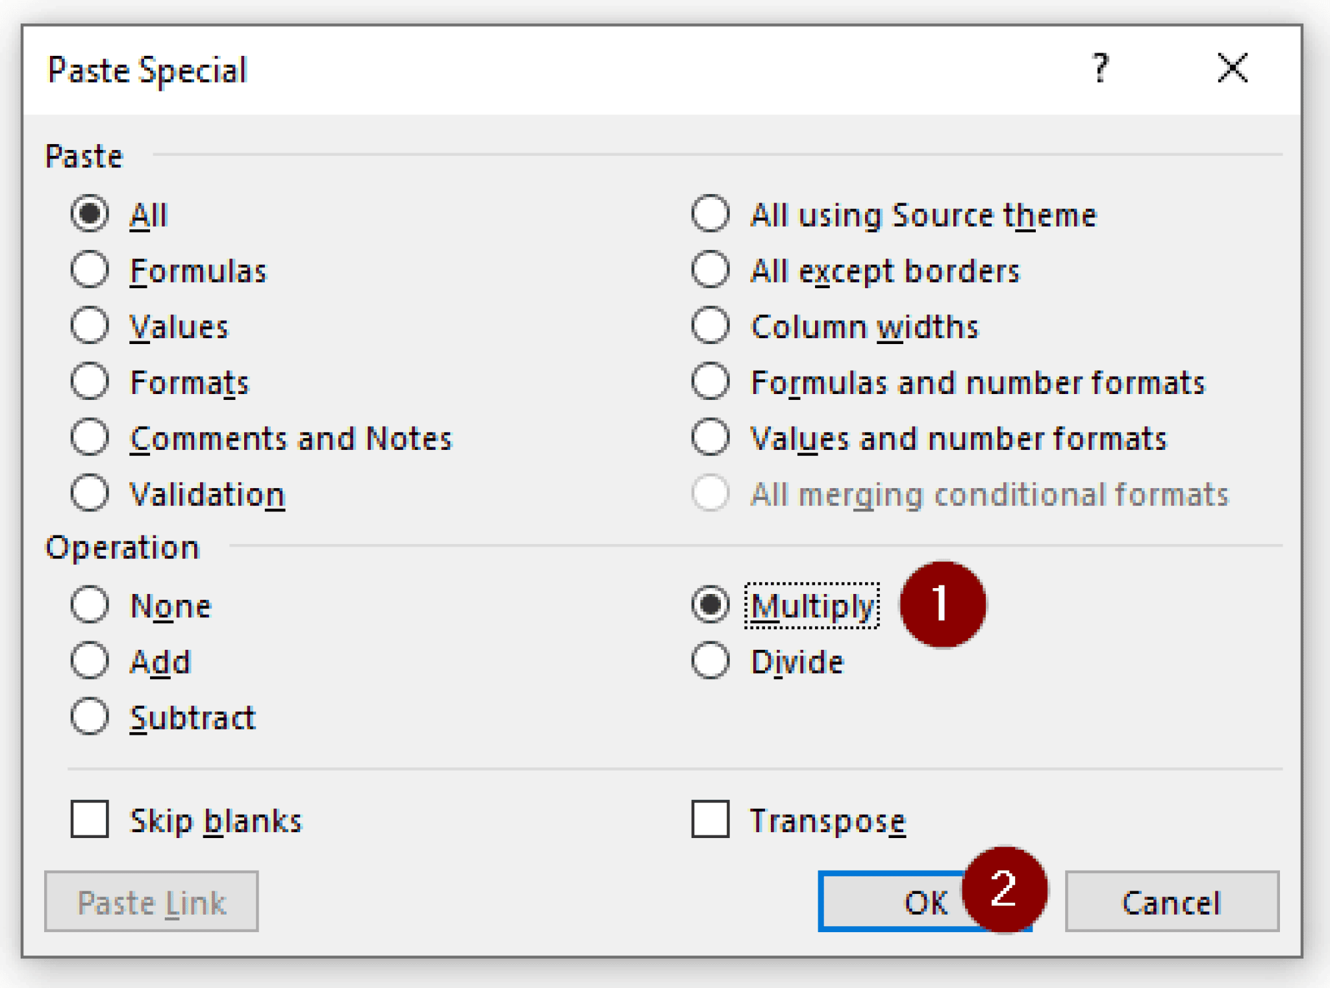Select the Add operation
Viewport: 1330px width, 988px height.
90,661
